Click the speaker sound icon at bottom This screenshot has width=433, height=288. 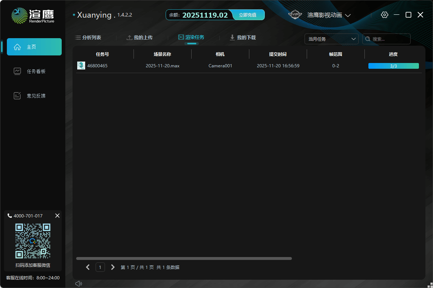(x=78, y=284)
